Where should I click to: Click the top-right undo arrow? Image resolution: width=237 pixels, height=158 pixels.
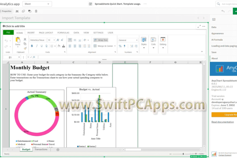pos(223,11)
